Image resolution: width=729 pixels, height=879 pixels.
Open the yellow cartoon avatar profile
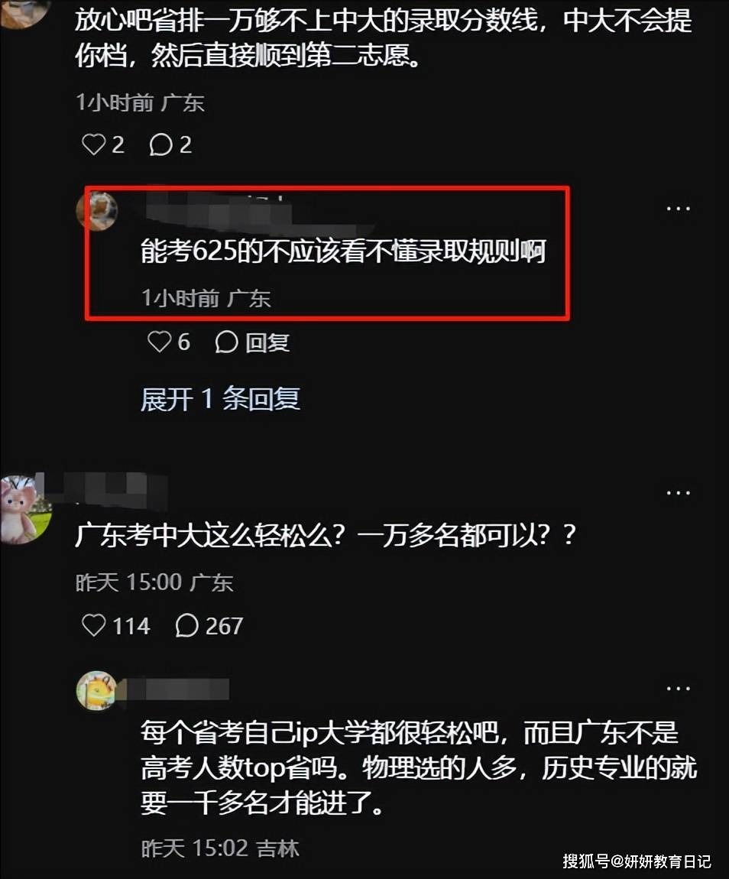[x=96, y=690]
